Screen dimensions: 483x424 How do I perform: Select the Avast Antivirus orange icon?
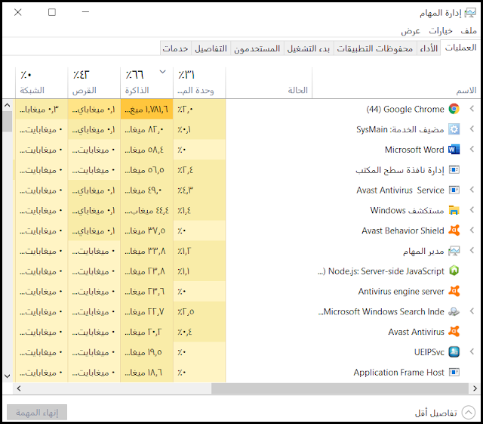pos(454,332)
